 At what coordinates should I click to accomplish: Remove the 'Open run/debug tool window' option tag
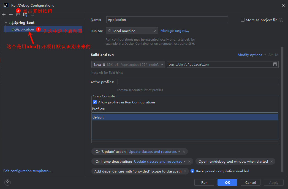271,162
